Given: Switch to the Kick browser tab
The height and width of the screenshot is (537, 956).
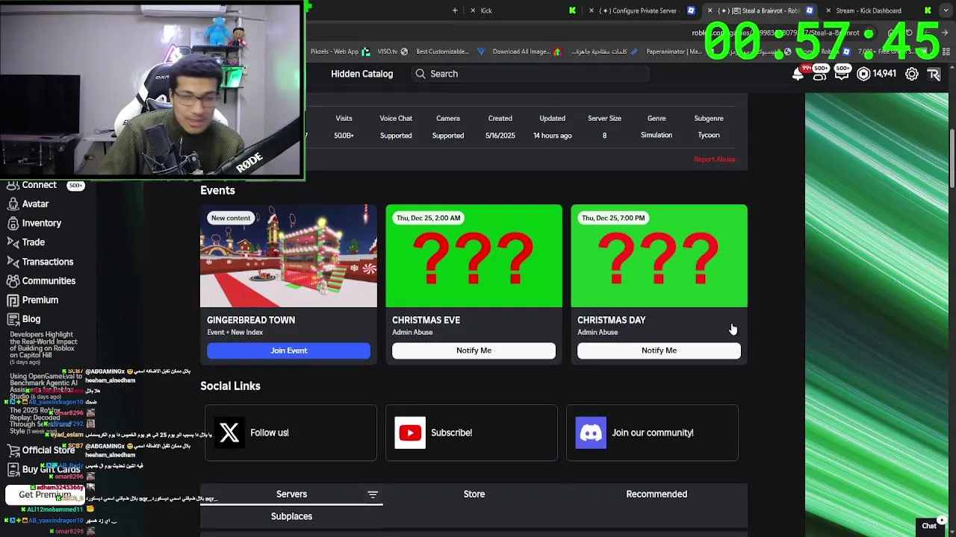Looking at the screenshot, I should 523,10.
